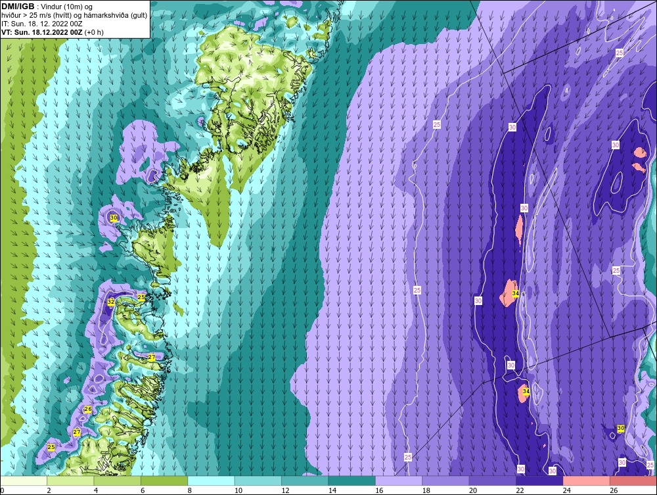Click legend scale value 24
The width and height of the screenshot is (657, 495).
[567, 490]
